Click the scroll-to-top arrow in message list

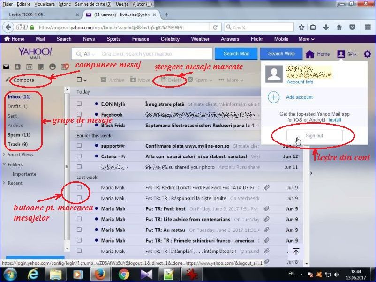pyautogui.click(x=295, y=252)
